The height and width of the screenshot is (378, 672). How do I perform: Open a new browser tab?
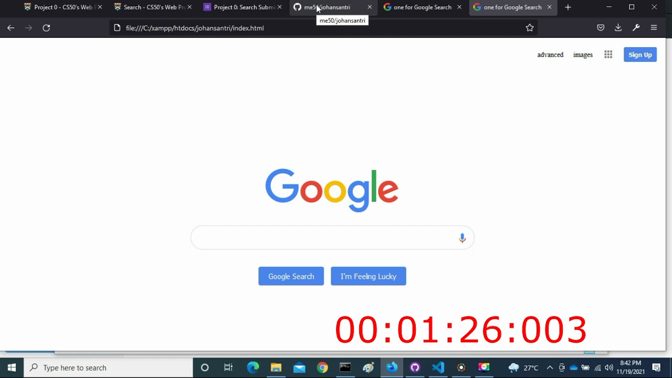pos(568,7)
